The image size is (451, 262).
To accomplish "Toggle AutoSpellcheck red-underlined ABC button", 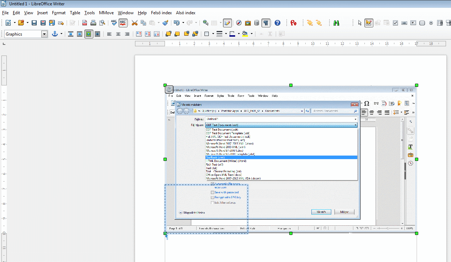I will [123, 23].
